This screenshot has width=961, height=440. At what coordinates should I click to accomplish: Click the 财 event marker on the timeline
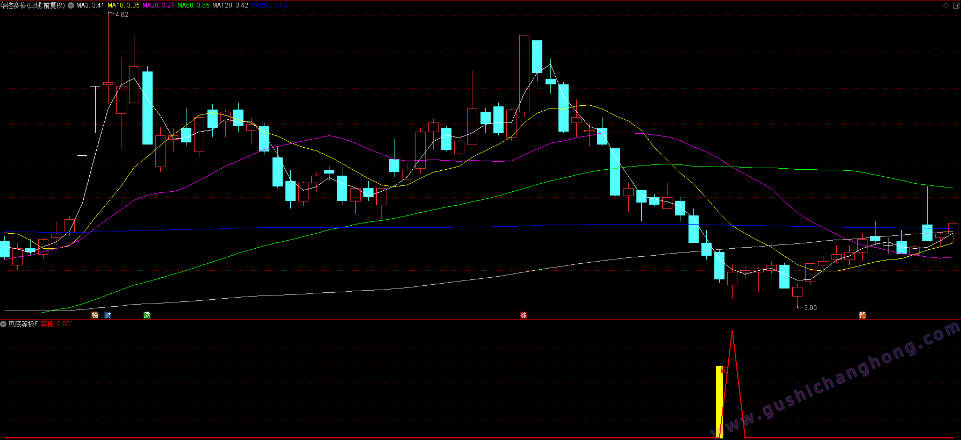pyautogui.click(x=108, y=315)
